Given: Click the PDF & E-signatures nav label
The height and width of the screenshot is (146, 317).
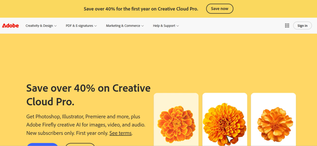Looking at the screenshot, I should (79, 26).
